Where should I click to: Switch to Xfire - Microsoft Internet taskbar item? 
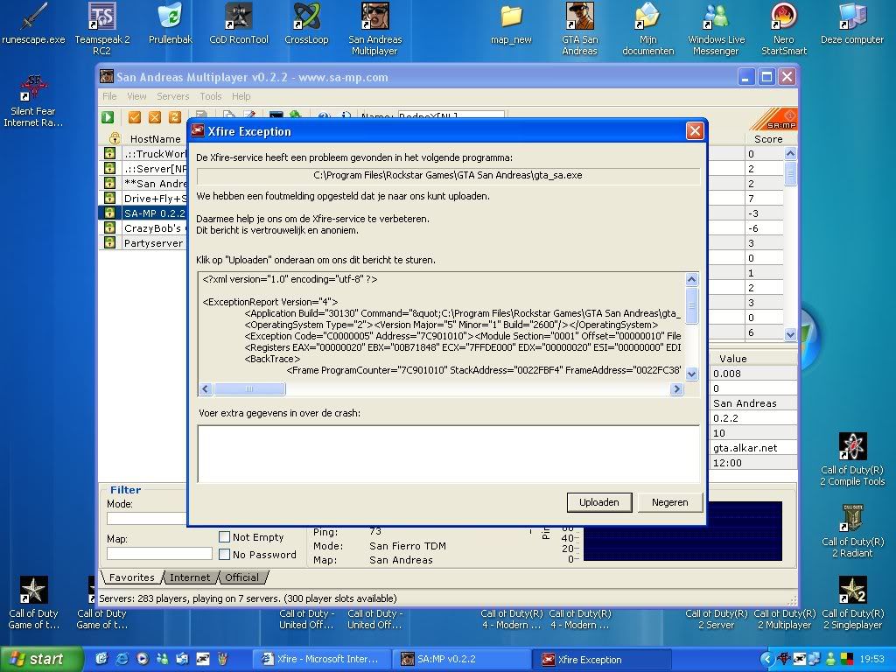(322, 659)
